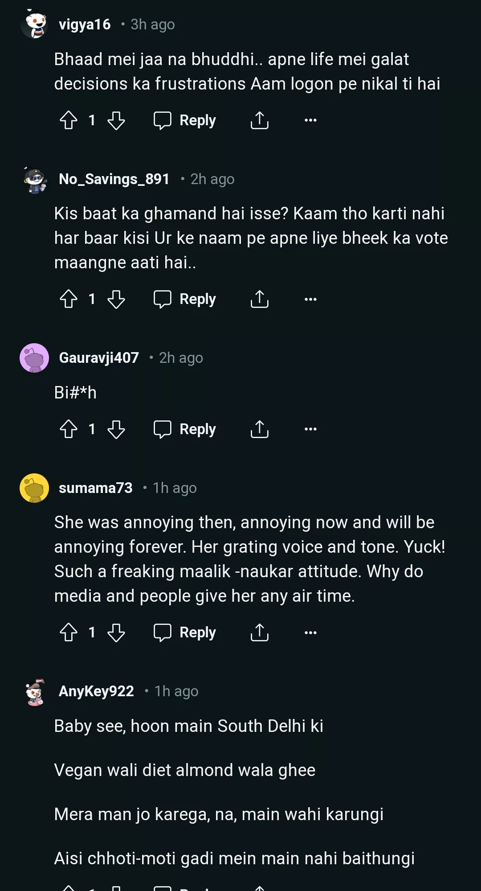
Task: Reply to vigya16's comment
Action: tap(185, 120)
